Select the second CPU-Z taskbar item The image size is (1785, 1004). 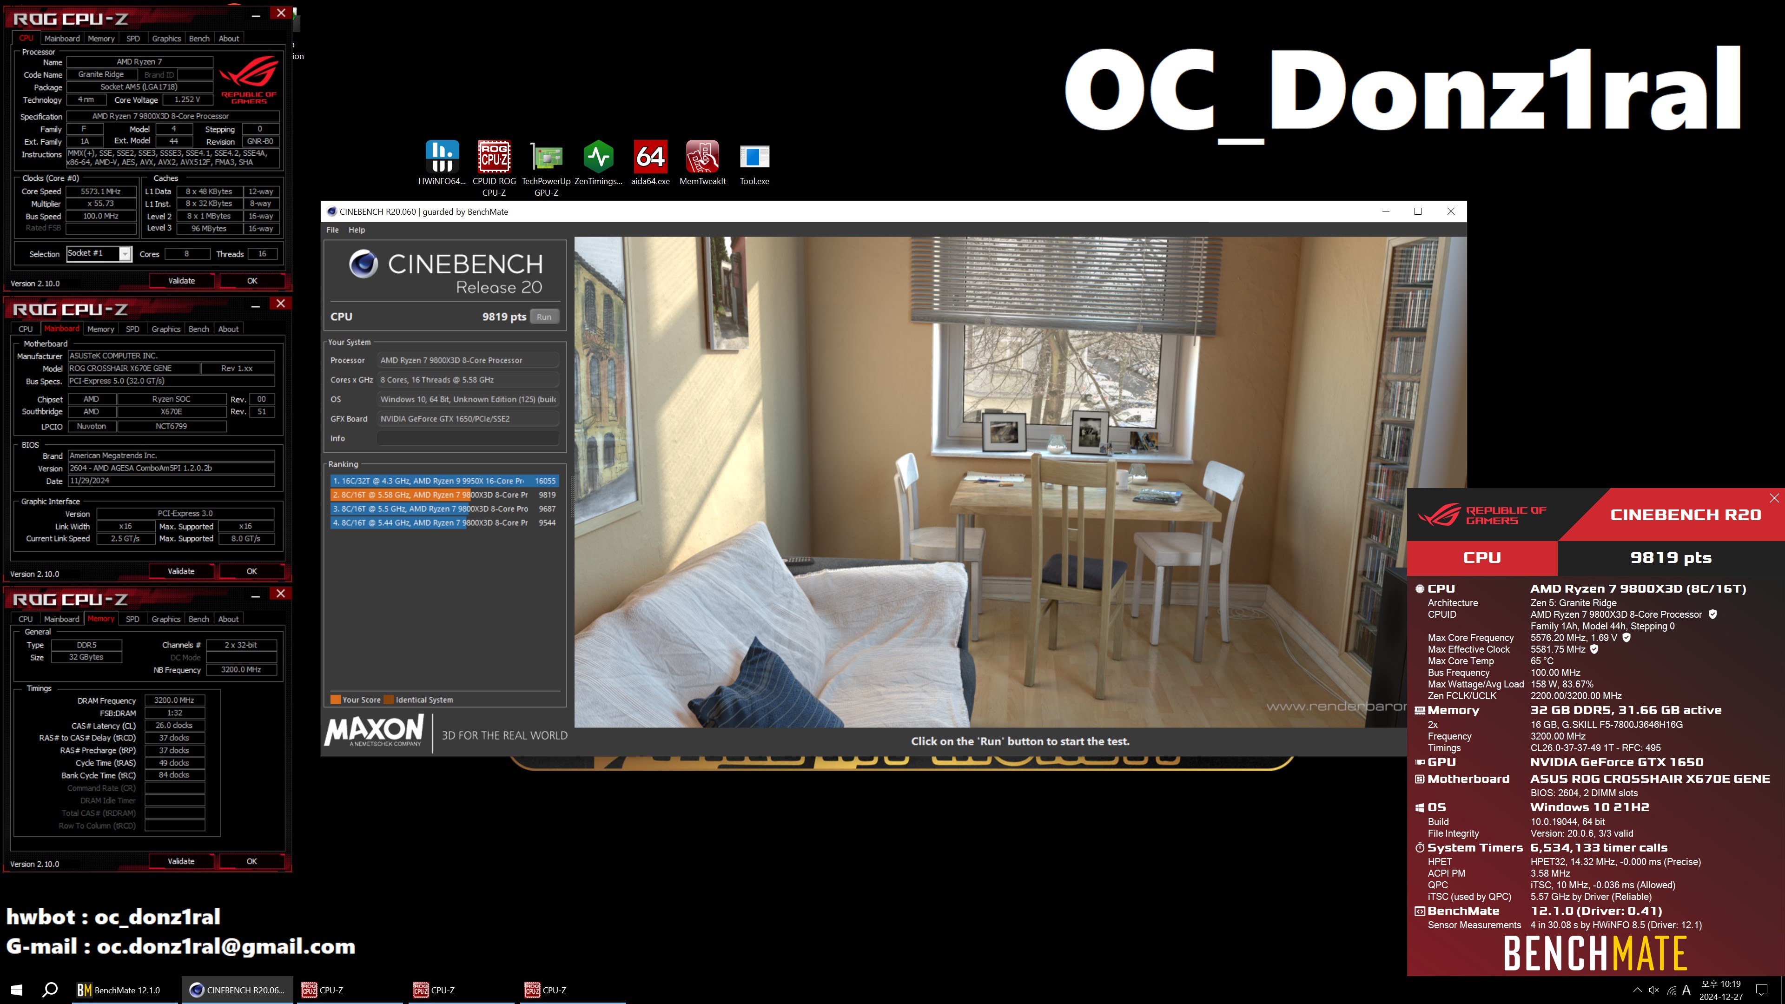462,990
